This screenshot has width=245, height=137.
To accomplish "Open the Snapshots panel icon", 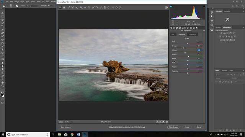I will (197, 28).
